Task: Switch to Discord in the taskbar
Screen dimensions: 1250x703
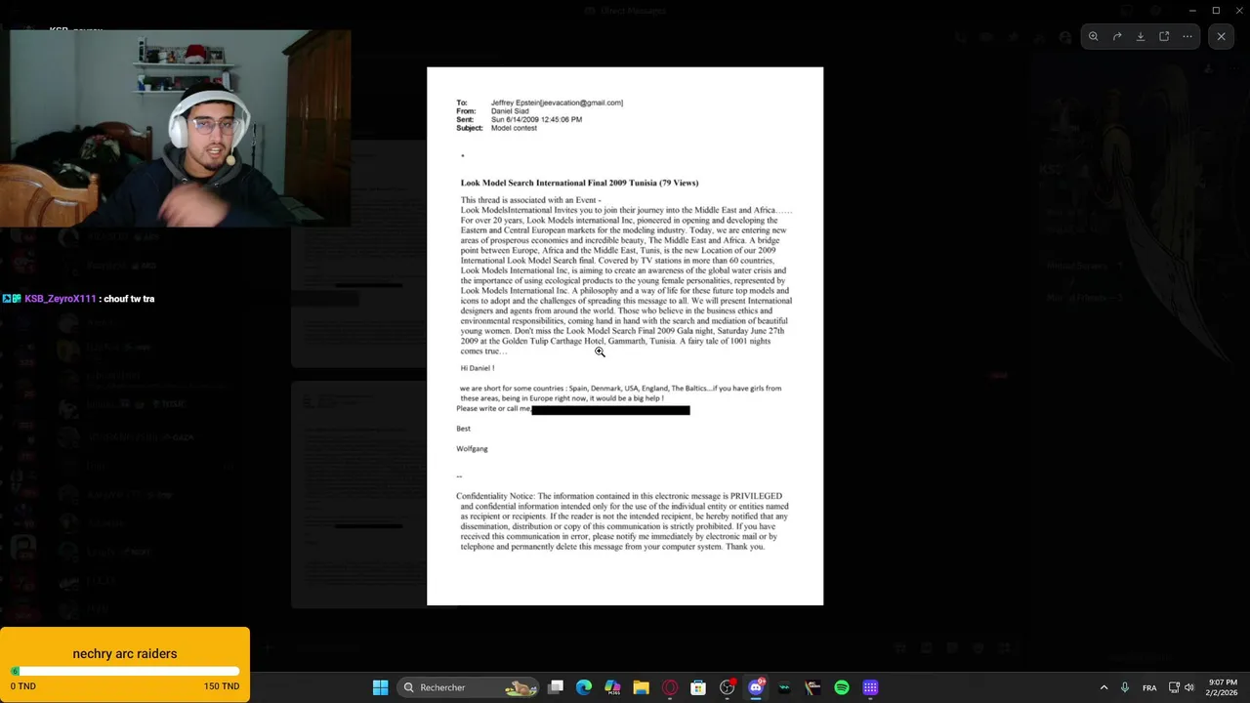Action: [x=756, y=687]
